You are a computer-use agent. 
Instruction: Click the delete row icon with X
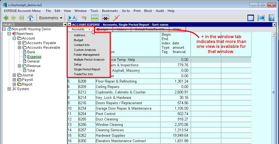[x=106, y=18]
